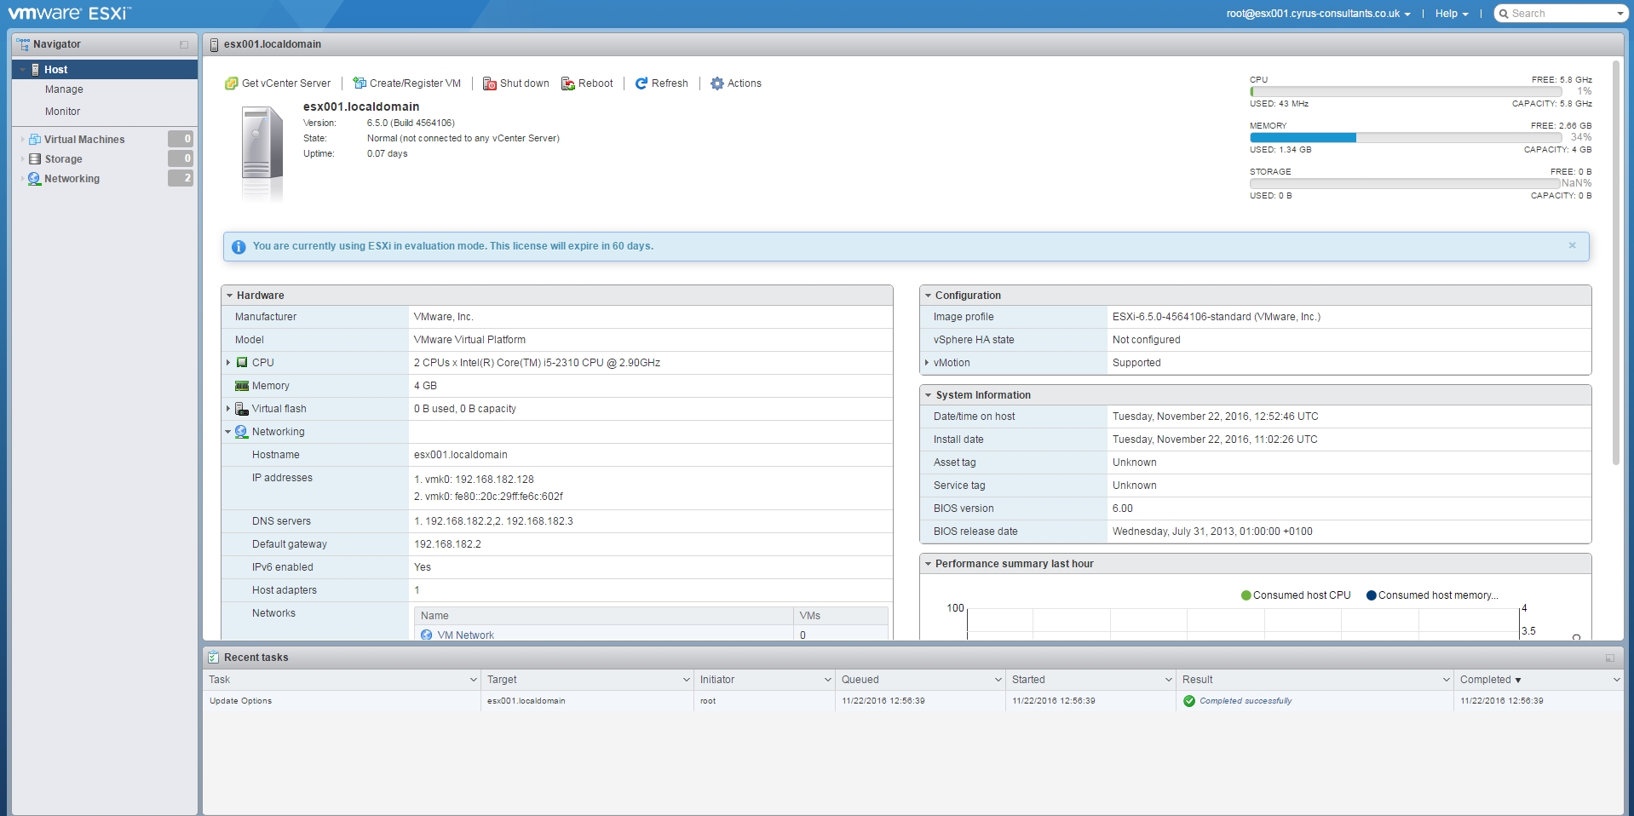
Task: Click the Get vCenter Server button
Action: tap(278, 83)
